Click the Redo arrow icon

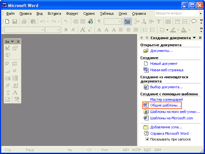(x=53, y=21)
